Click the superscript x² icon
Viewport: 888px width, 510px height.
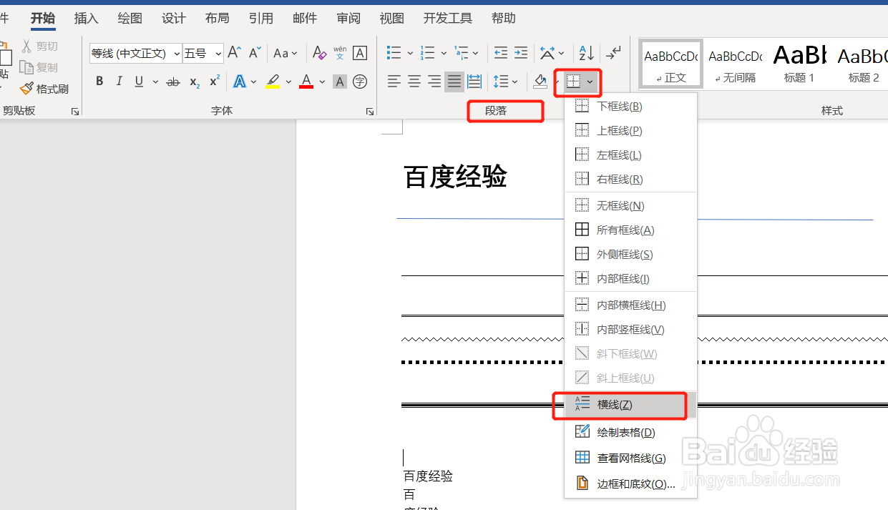coord(214,82)
